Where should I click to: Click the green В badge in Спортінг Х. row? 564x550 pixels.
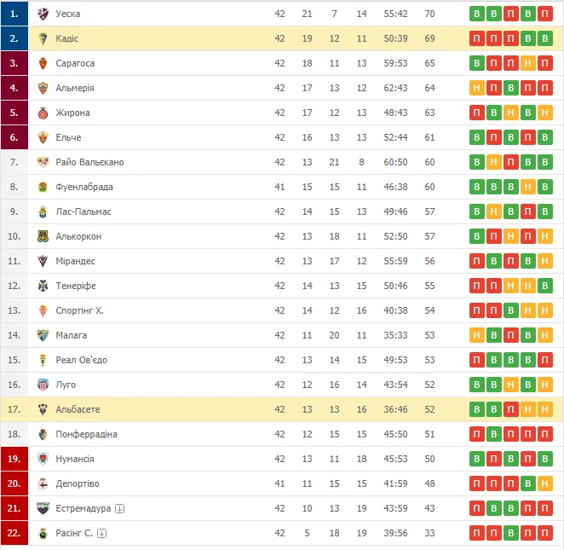point(511,311)
